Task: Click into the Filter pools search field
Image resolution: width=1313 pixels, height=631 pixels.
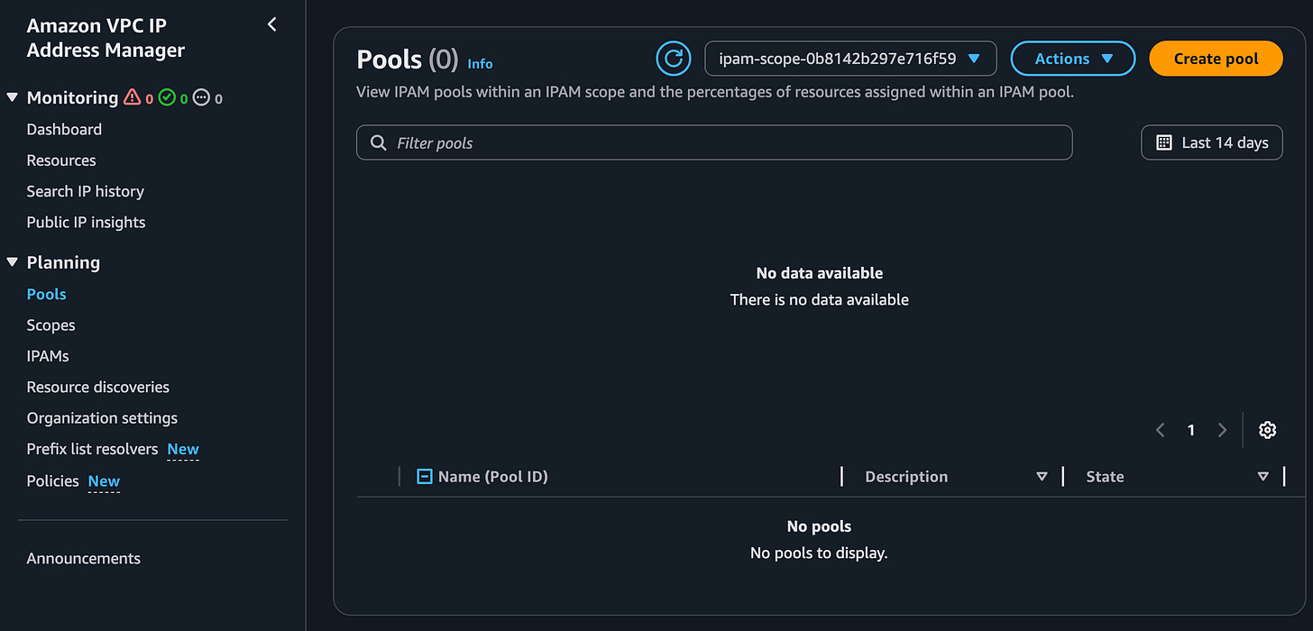Action: pyautogui.click(x=714, y=142)
